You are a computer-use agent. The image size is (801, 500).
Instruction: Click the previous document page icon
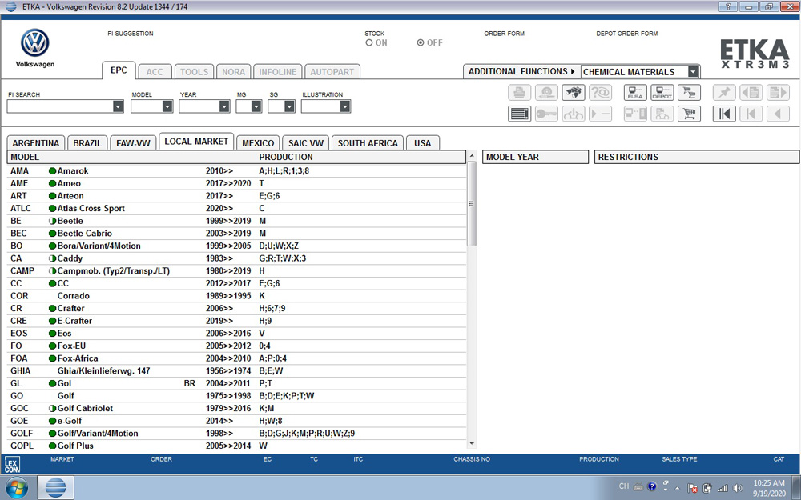(x=751, y=93)
